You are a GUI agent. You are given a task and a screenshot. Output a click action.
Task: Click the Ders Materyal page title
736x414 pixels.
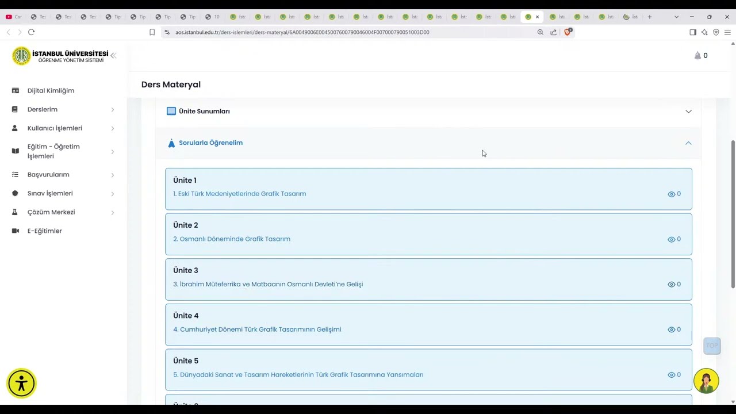pyautogui.click(x=171, y=85)
